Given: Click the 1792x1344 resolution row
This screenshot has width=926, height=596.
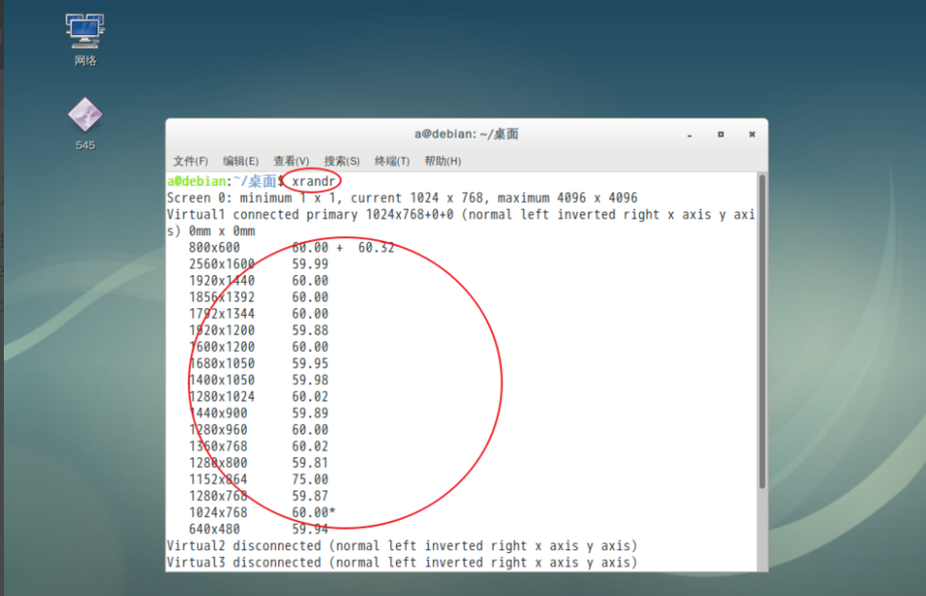Looking at the screenshot, I should coord(259,313).
